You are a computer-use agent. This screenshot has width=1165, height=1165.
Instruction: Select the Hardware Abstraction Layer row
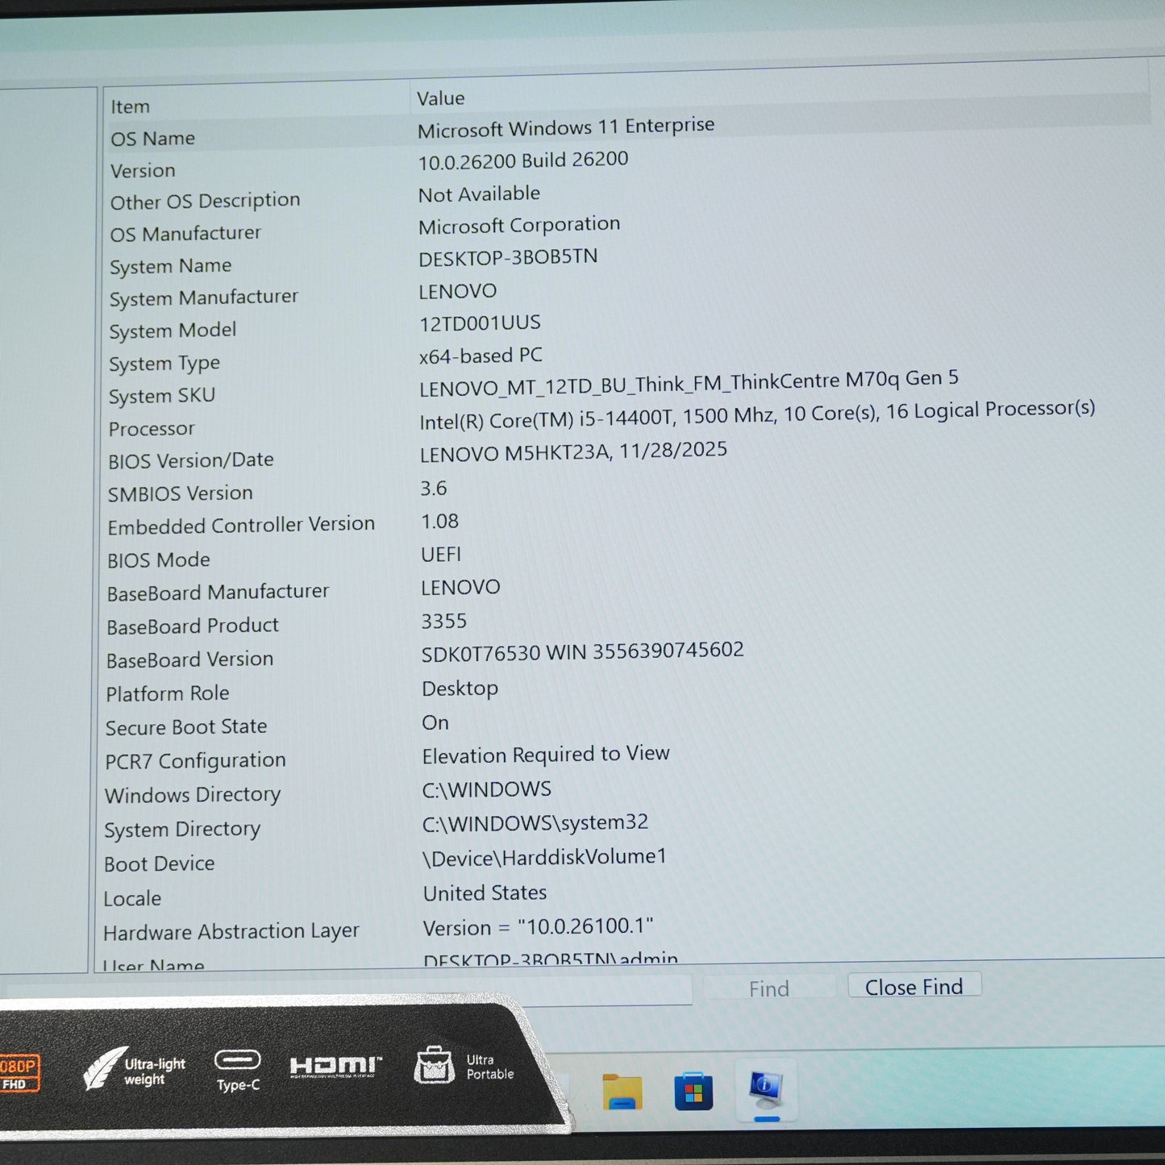click(231, 932)
